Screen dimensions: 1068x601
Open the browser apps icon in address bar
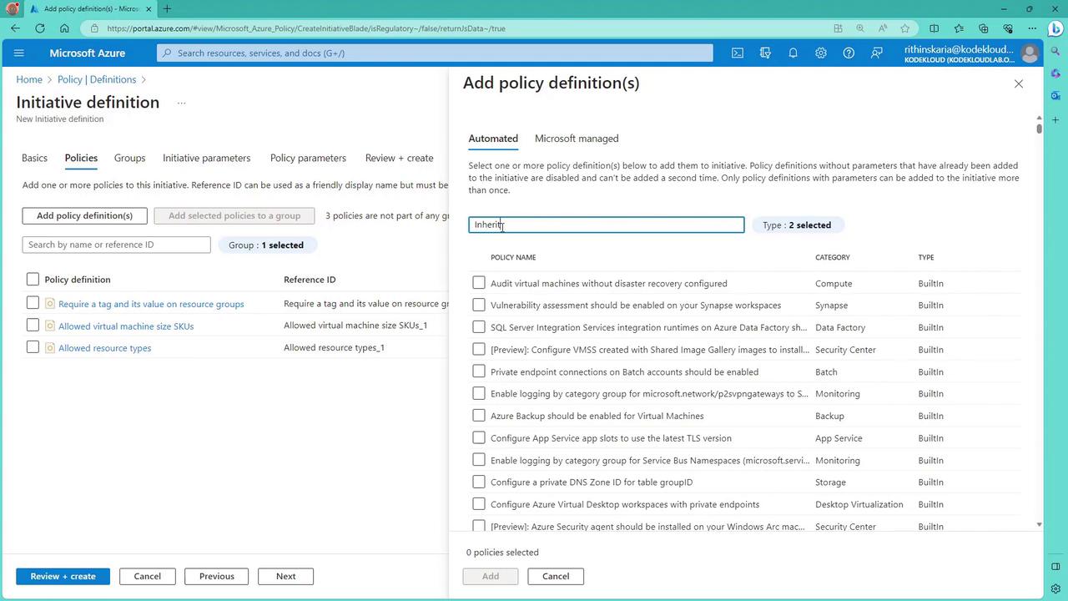click(838, 28)
